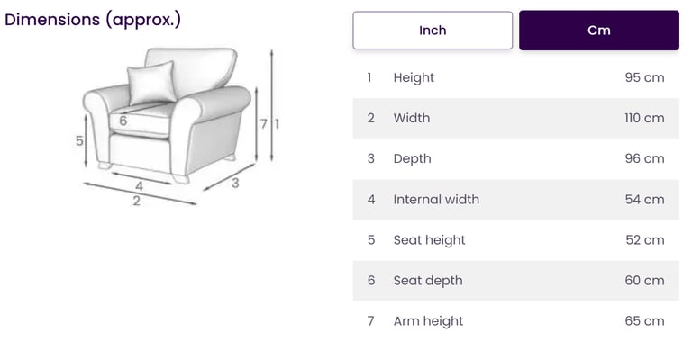The image size is (692, 341).
Task: Select the Width 110 cm row
Action: pyautogui.click(x=516, y=118)
